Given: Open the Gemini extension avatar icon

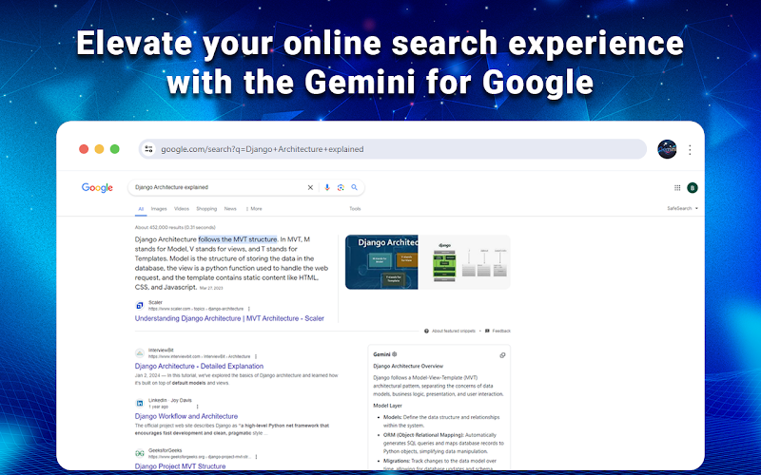Looking at the screenshot, I should point(668,149).
